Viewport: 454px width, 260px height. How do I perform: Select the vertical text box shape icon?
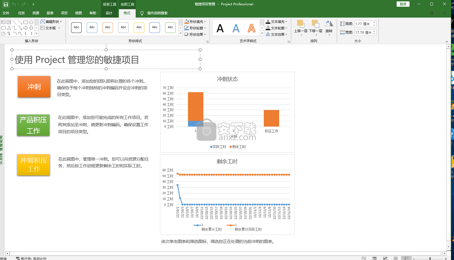[x=9, y=22]
